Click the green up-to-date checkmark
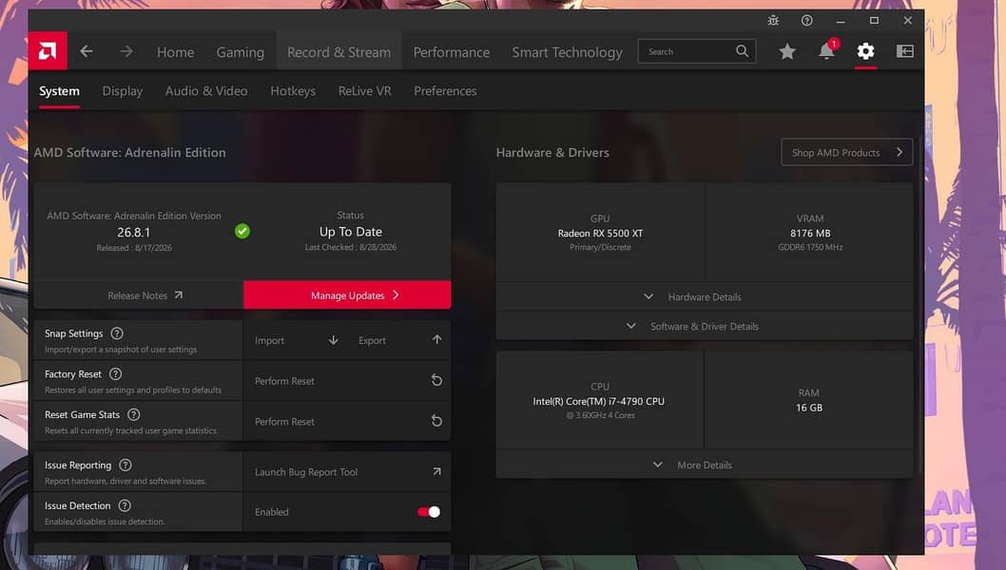This screenshot has width=1006, height=570. tap(242, 231)
